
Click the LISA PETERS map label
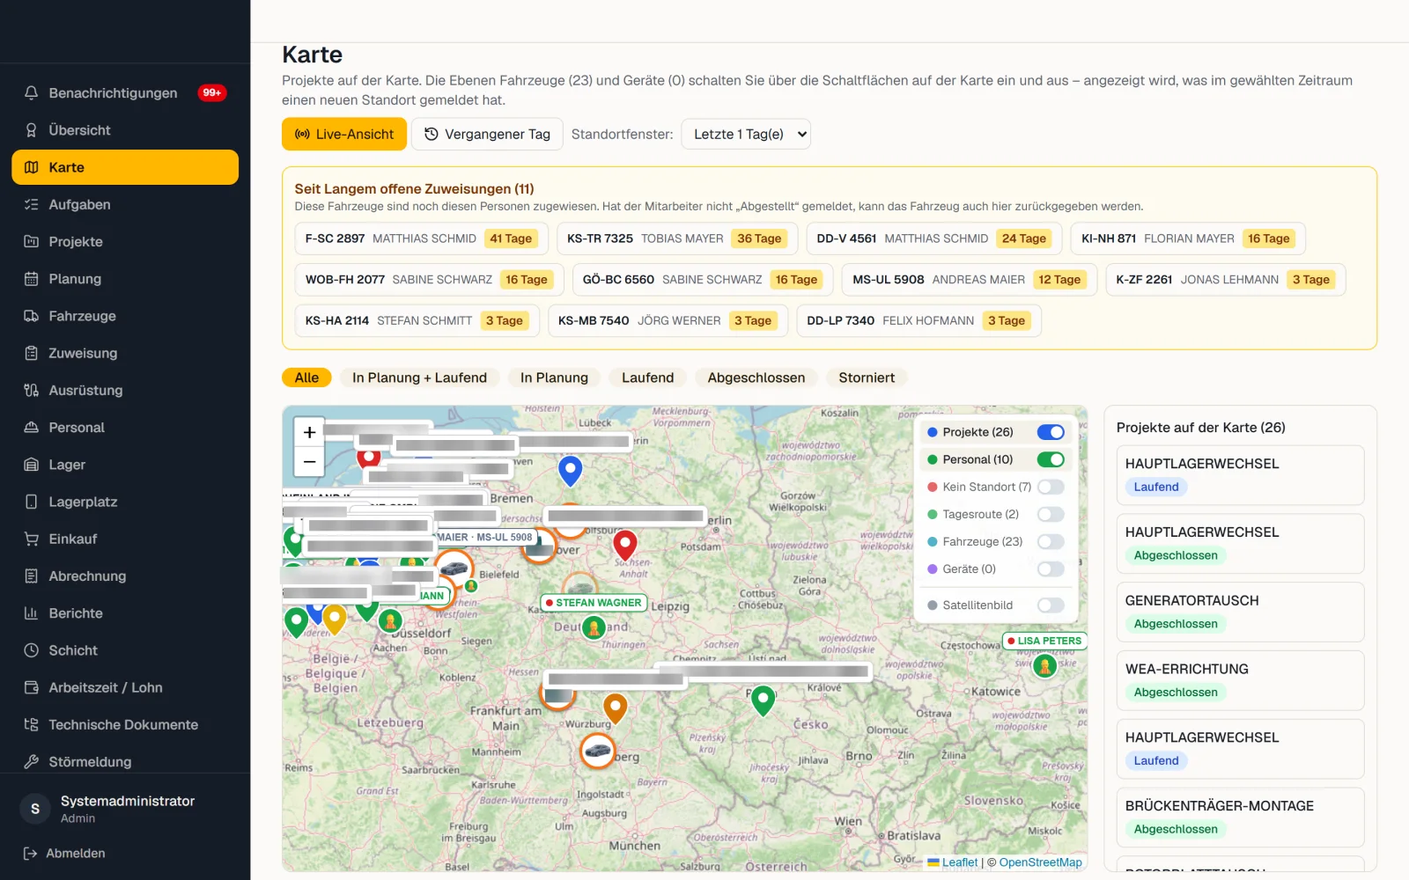(1044, 641)
